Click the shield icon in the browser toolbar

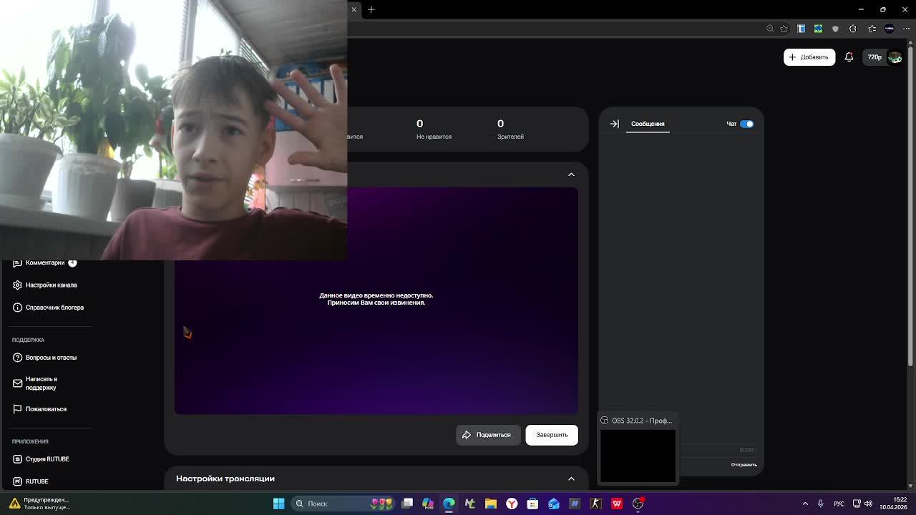click(835, 29)
